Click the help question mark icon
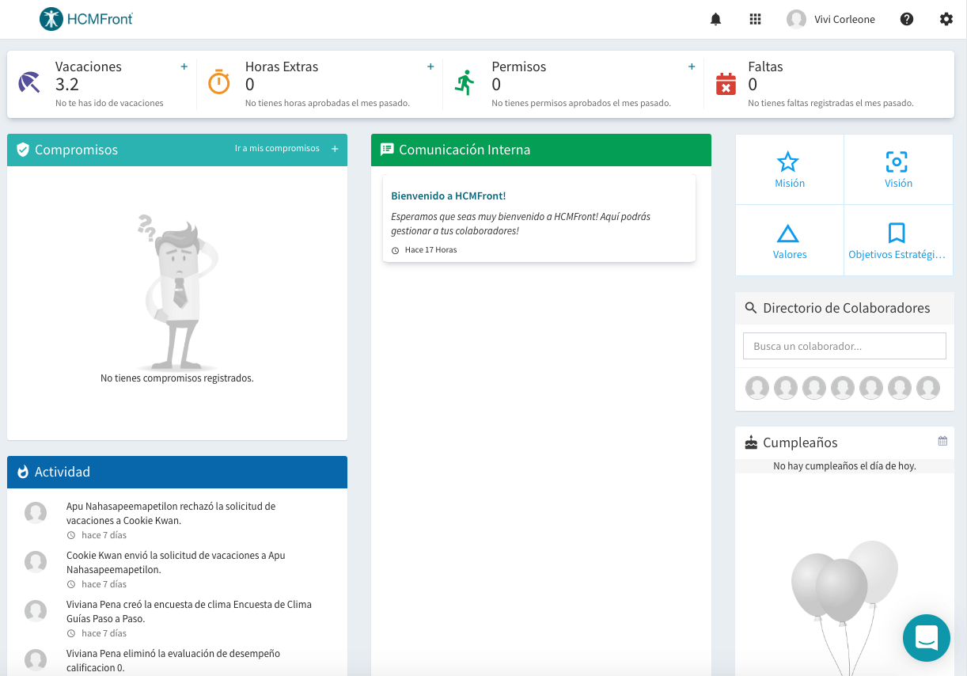 click(x=907, y=18)
